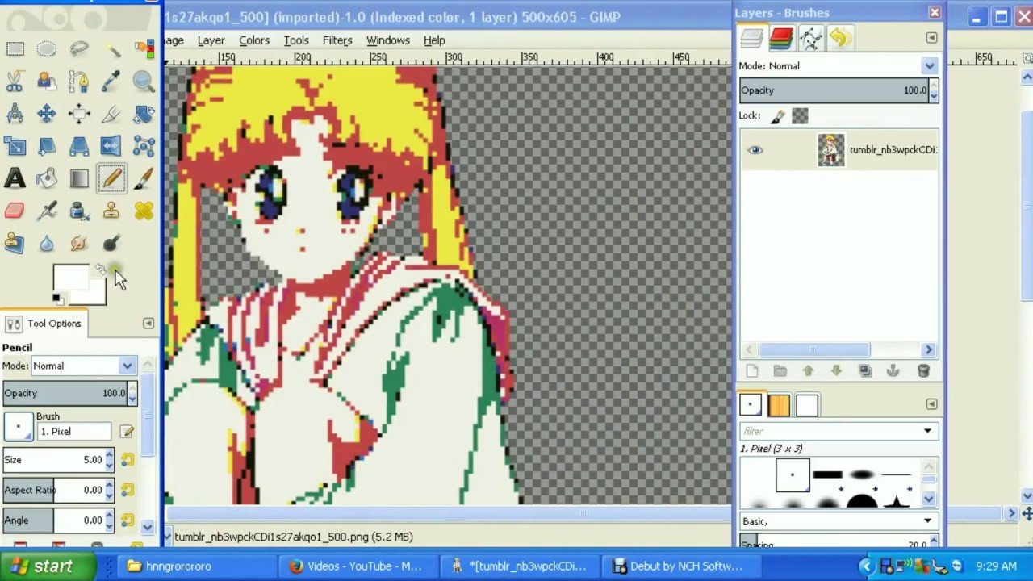Open the Colors menu

pyautogui.click(x=254, y=40)
